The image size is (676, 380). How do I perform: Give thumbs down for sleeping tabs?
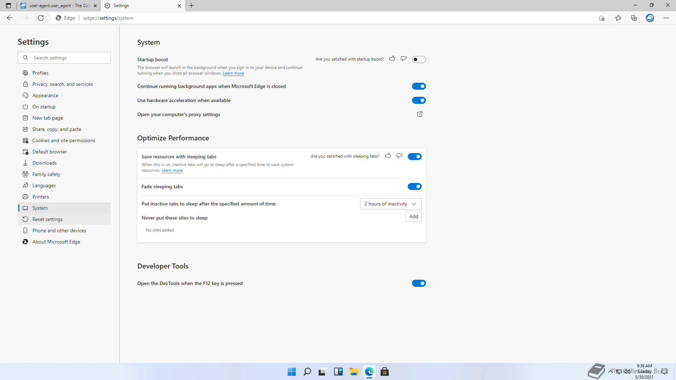(x=399, y=156)
